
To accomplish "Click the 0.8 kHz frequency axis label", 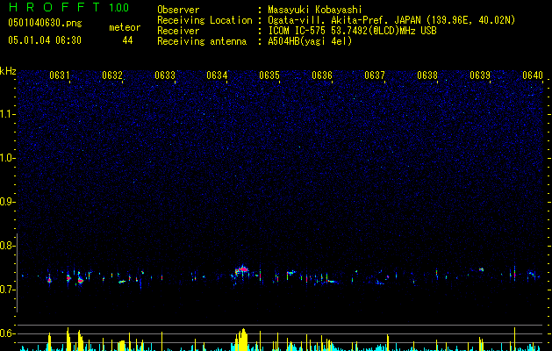I will click(x=8, y=246).
